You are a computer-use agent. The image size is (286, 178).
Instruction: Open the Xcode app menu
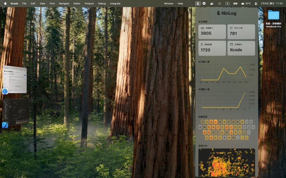point(14,4)
